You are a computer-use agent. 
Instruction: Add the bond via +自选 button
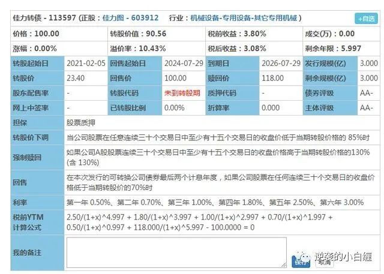click(x=366, y=19)
